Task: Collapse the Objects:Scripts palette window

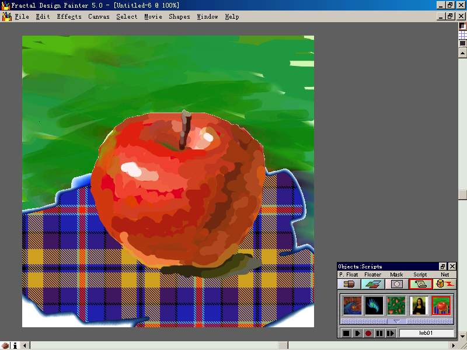Action: (443, 267)
